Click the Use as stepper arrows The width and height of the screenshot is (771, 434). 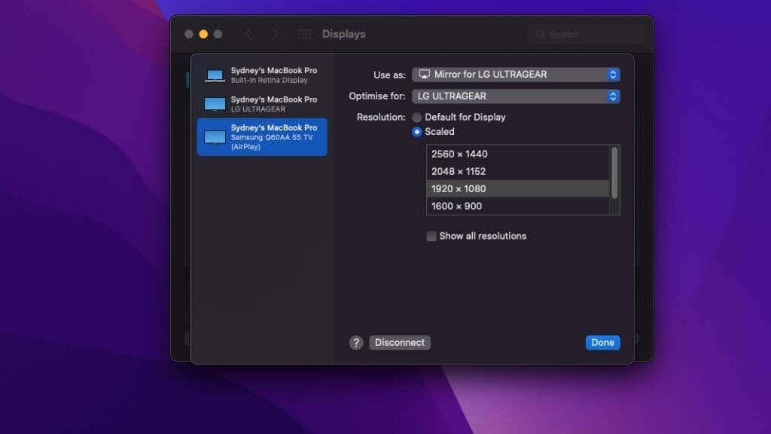click(613, 75)
